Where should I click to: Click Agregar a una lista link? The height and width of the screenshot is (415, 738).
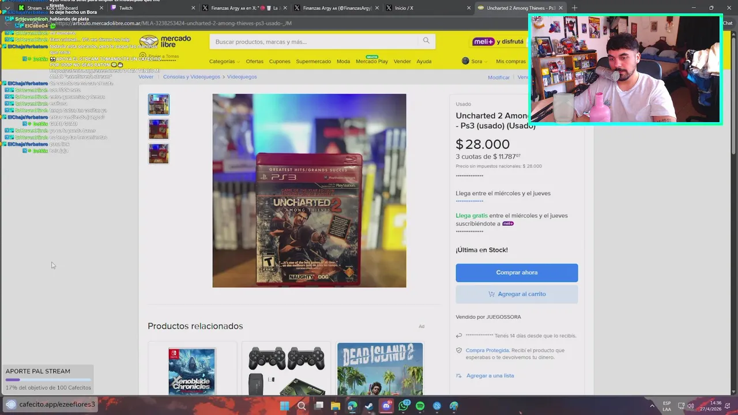pyautogui.click(x=490, y=376)
